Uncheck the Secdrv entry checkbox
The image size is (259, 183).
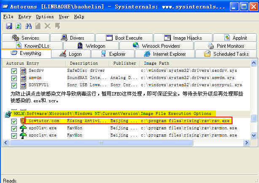point(14,71)
